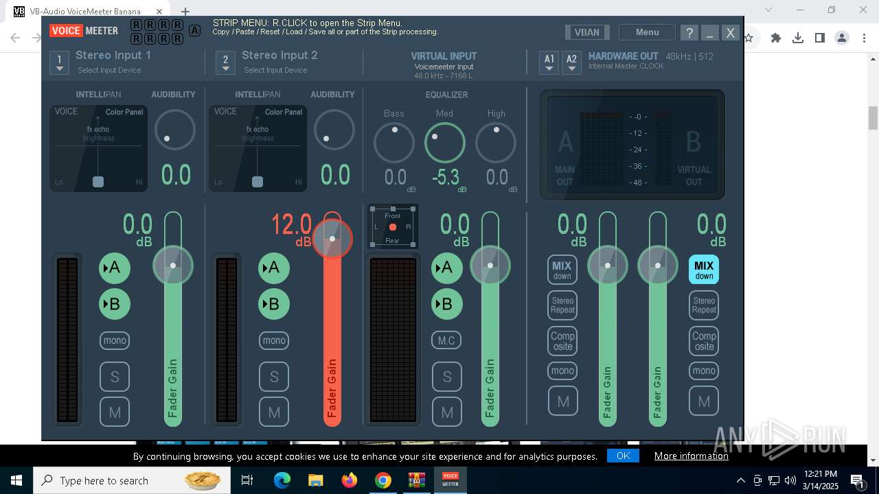Click the Bass equalizer knob
The height and width of the screenshot is (494, 879).
[x=394, y=143]
